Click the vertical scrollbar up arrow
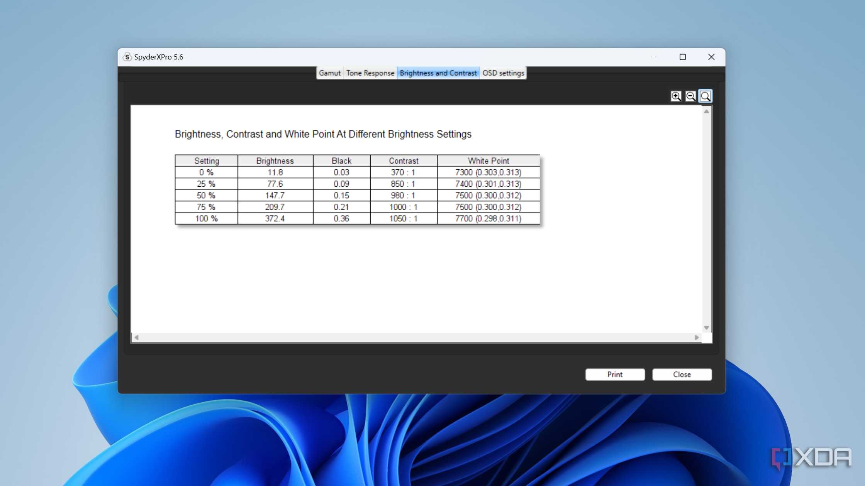Image resolution: width=865 pixels, height=486 pixels. [706, 111]
